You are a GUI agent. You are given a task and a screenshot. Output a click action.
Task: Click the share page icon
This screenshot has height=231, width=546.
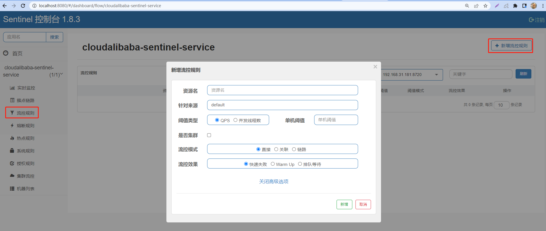coord(476,6)
